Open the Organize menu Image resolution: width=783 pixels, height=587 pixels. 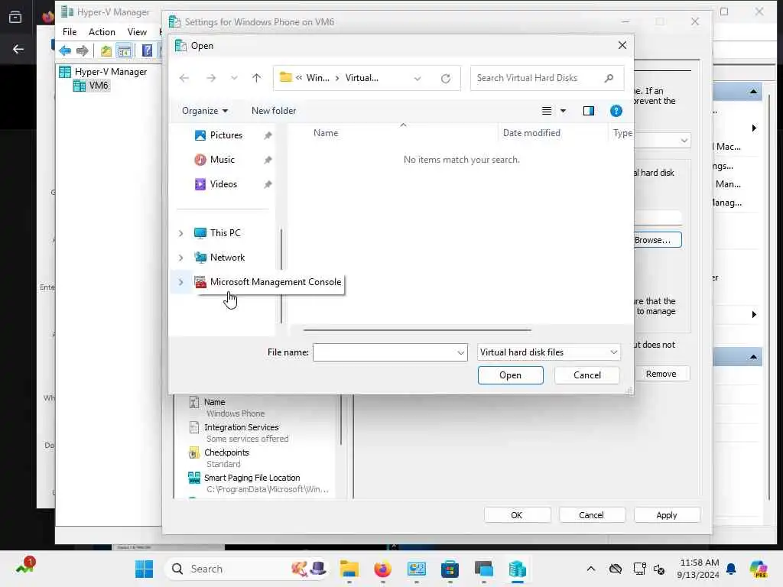click(x=205, y=111)
